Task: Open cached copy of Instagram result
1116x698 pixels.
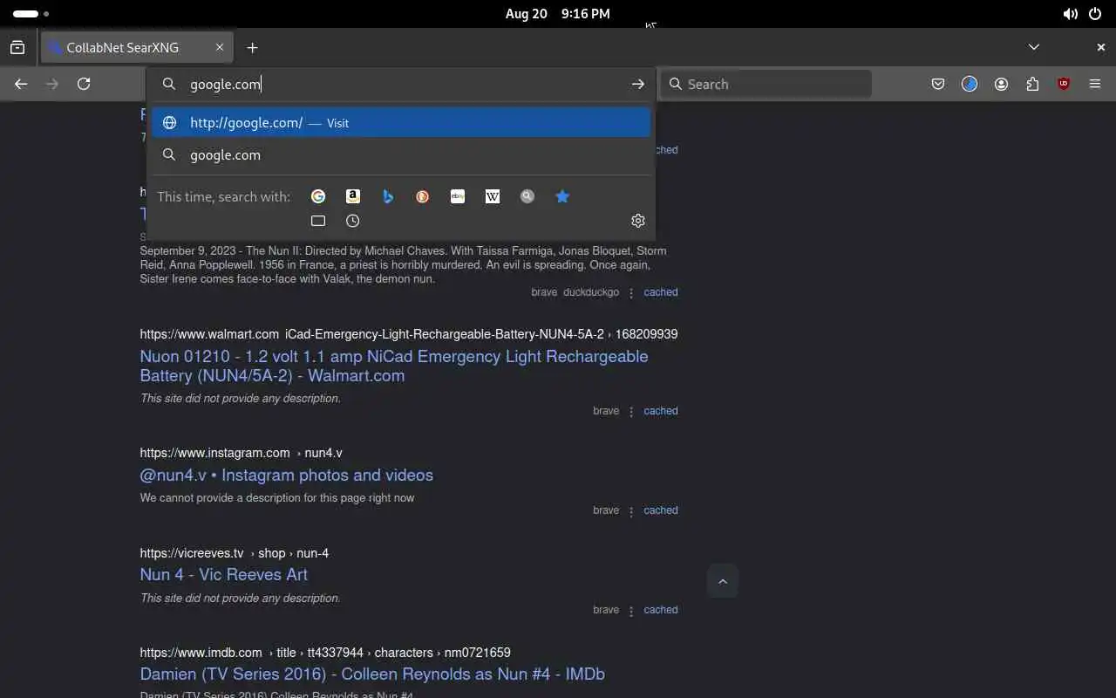Action: click(x=661, y=510)
